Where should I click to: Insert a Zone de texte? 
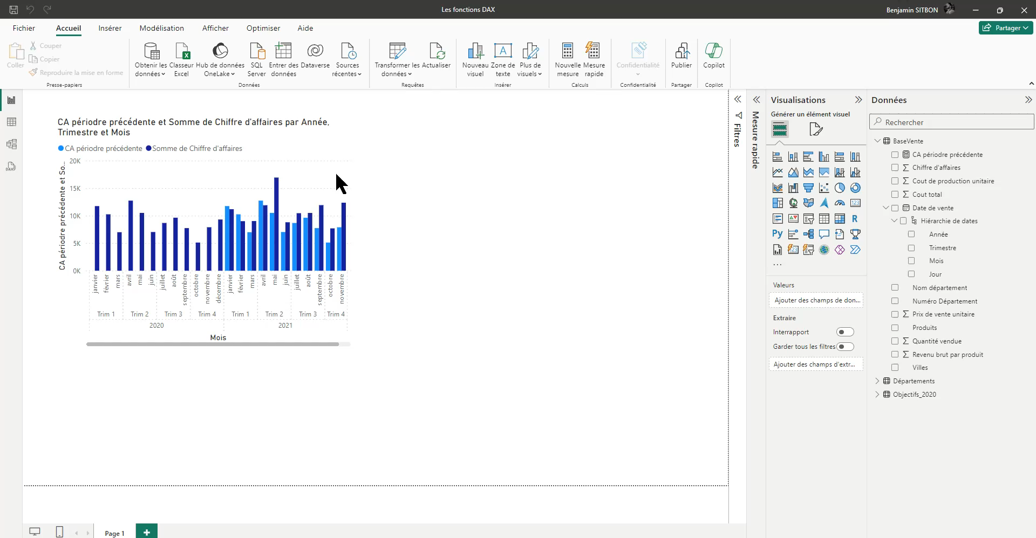(x=503, y=59)
